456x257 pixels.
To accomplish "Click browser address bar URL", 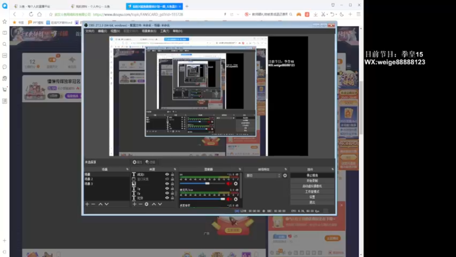I will pos(138,14).
